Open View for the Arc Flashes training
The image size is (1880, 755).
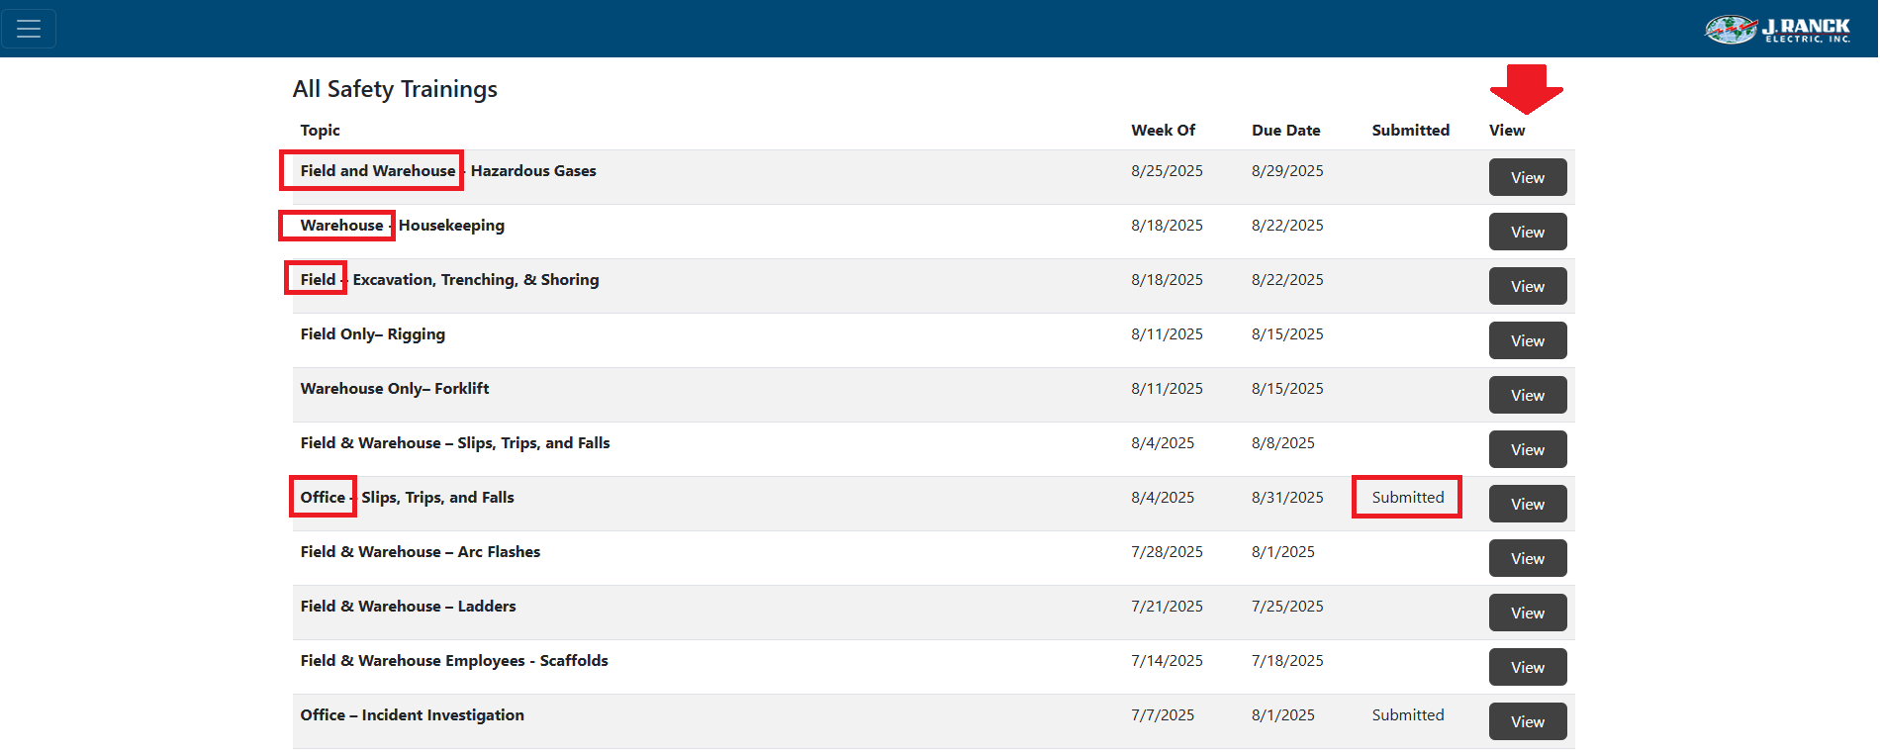[1527, 559]
